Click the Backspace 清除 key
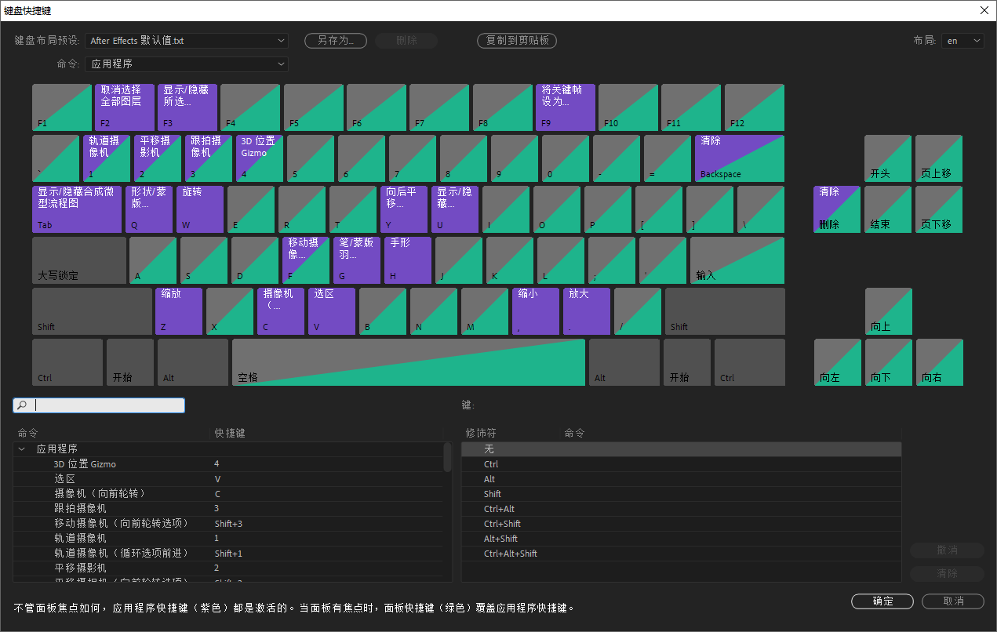 (x=738, y=158)
